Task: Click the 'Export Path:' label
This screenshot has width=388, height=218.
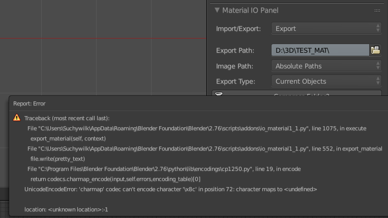Action: (x=235, y=50)
